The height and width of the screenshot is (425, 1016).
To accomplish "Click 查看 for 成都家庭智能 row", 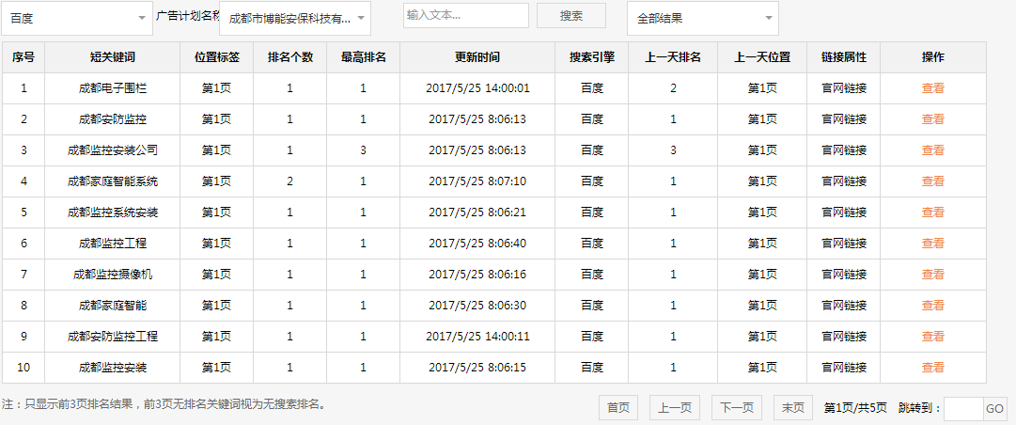I will [x=932, y=306].
